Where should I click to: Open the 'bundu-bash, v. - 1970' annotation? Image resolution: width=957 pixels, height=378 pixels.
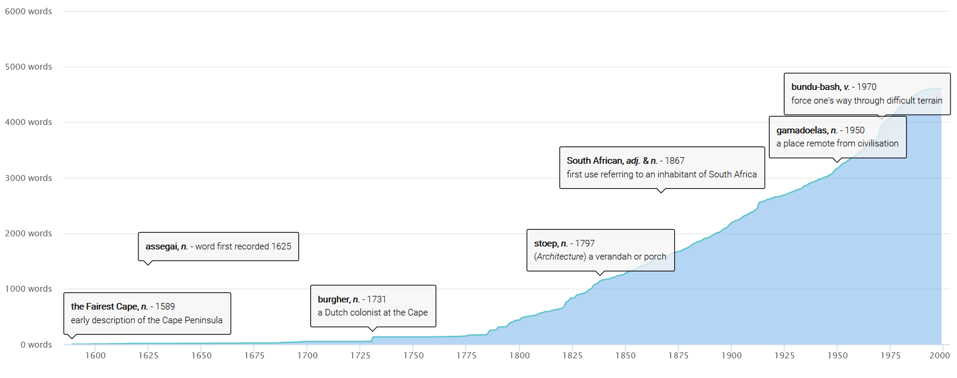tap(866, 93)
